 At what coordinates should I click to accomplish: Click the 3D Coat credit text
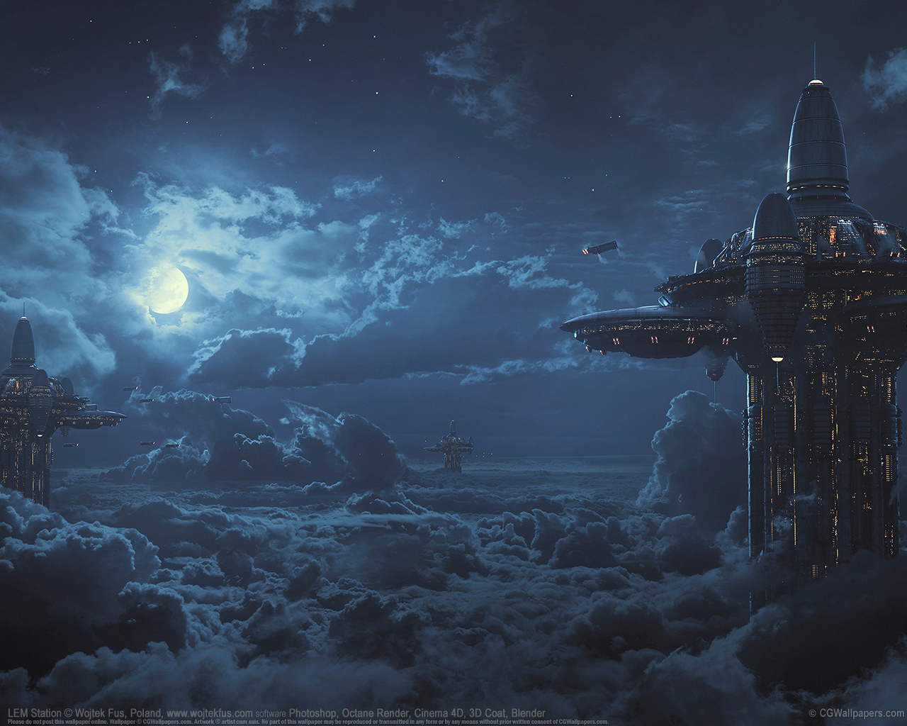pyautogui.click(x=490, y=713)
